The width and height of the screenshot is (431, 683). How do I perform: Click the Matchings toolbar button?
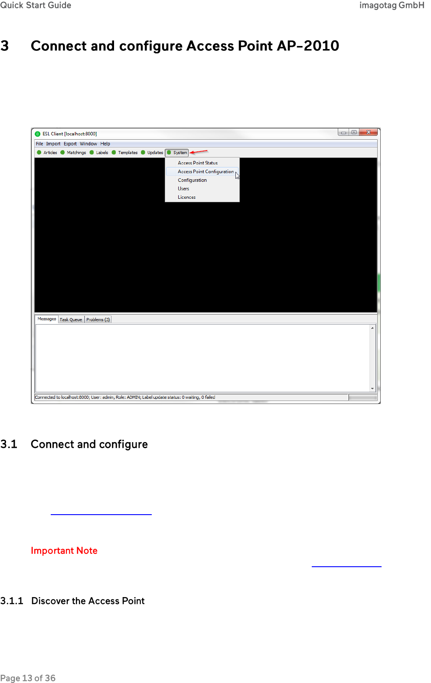click(x=73, y=153)
